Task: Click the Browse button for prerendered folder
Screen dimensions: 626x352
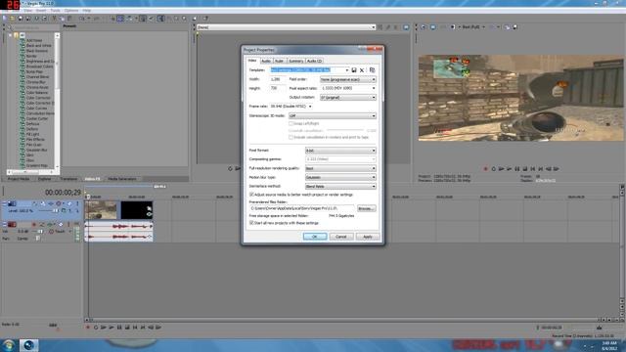Action: coord(366,208)
